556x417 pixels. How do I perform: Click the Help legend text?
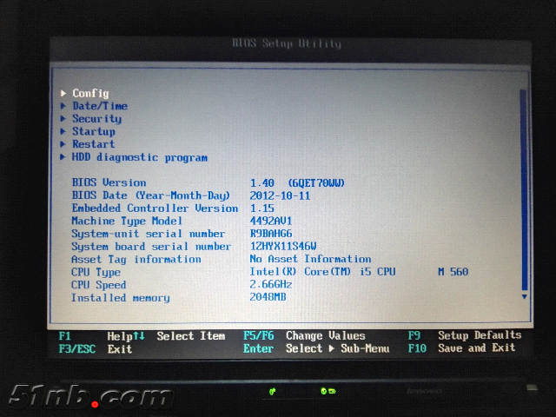120,336
